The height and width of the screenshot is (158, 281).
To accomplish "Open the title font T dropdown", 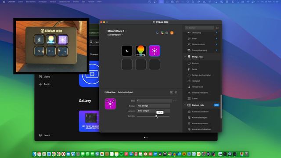I will tap(175, 101).
